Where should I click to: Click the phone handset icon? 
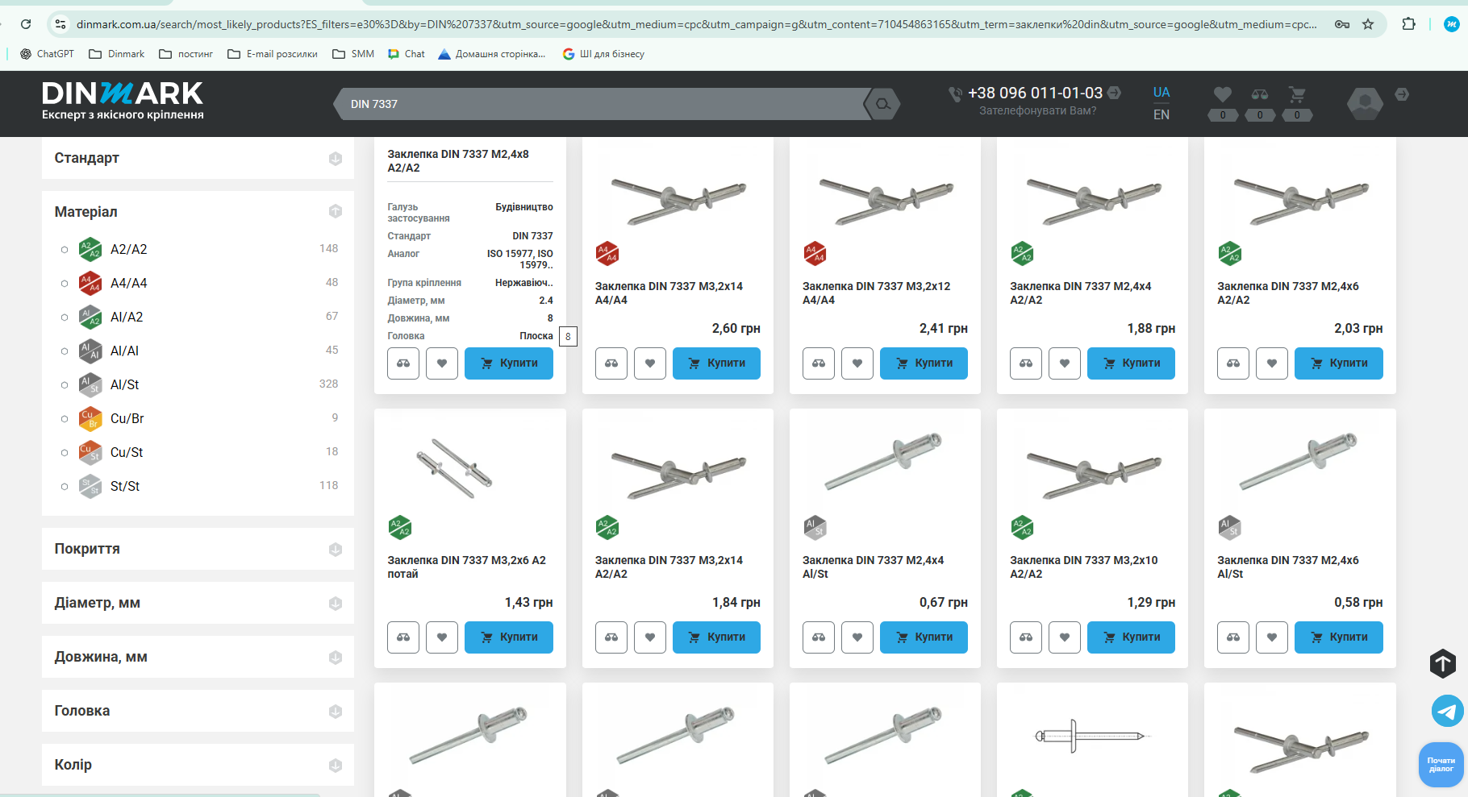pyautogui.click(x=955, y=94)
